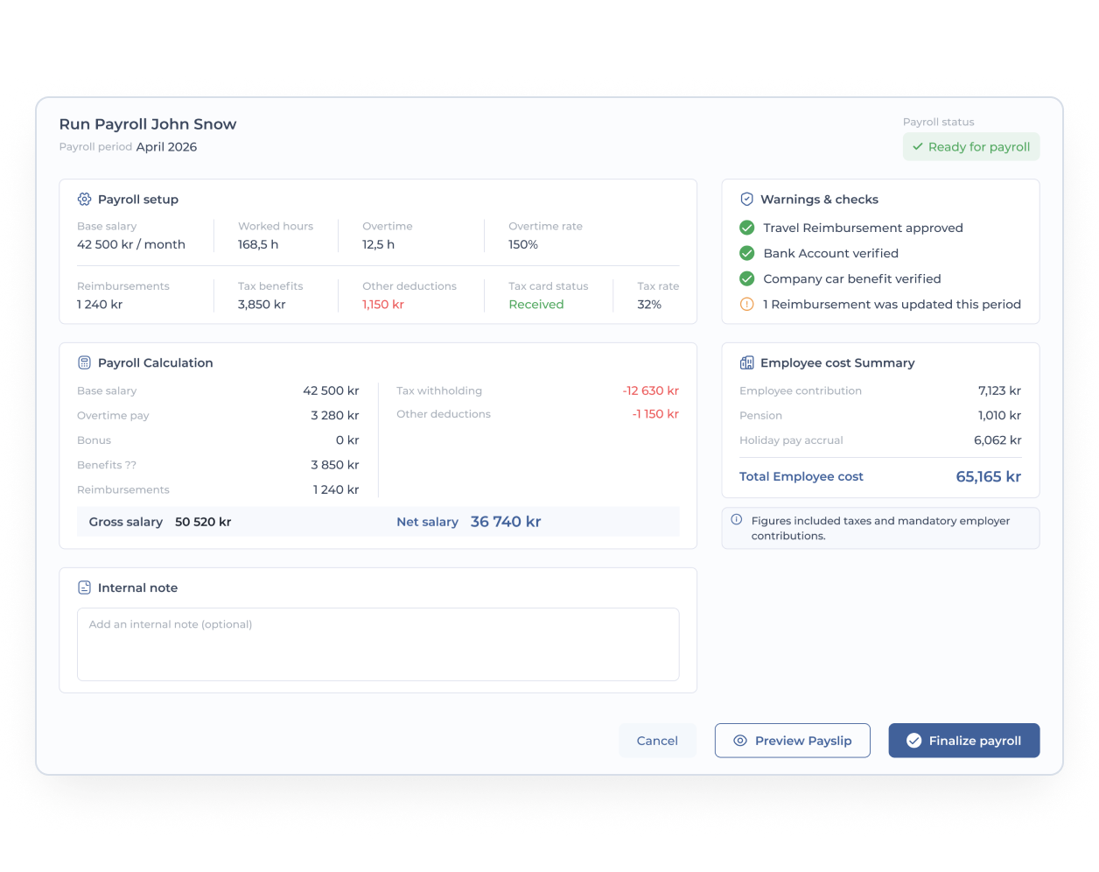Click the Employee cost Summary building icon

pyautogui.click(x=746, y=362)
